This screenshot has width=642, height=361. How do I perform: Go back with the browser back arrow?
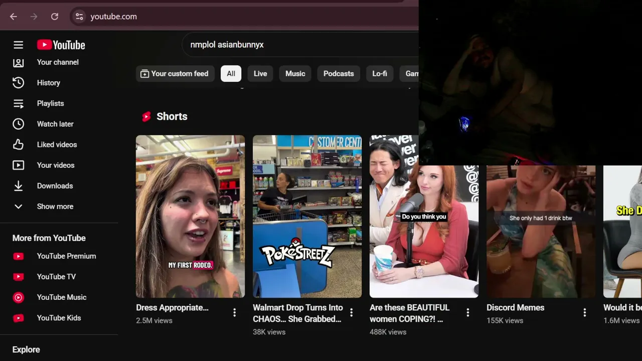(14, 17)
